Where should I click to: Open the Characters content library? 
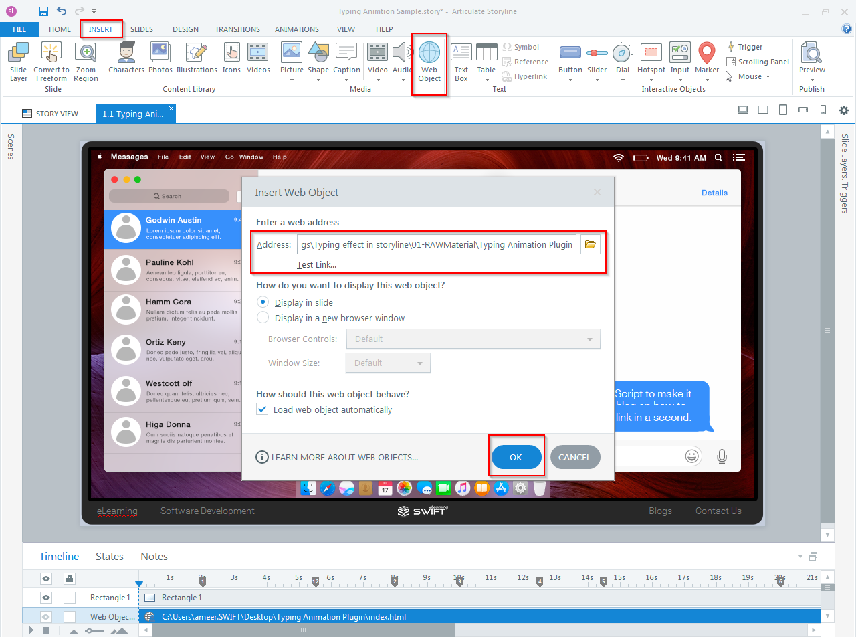pos(126,58)
